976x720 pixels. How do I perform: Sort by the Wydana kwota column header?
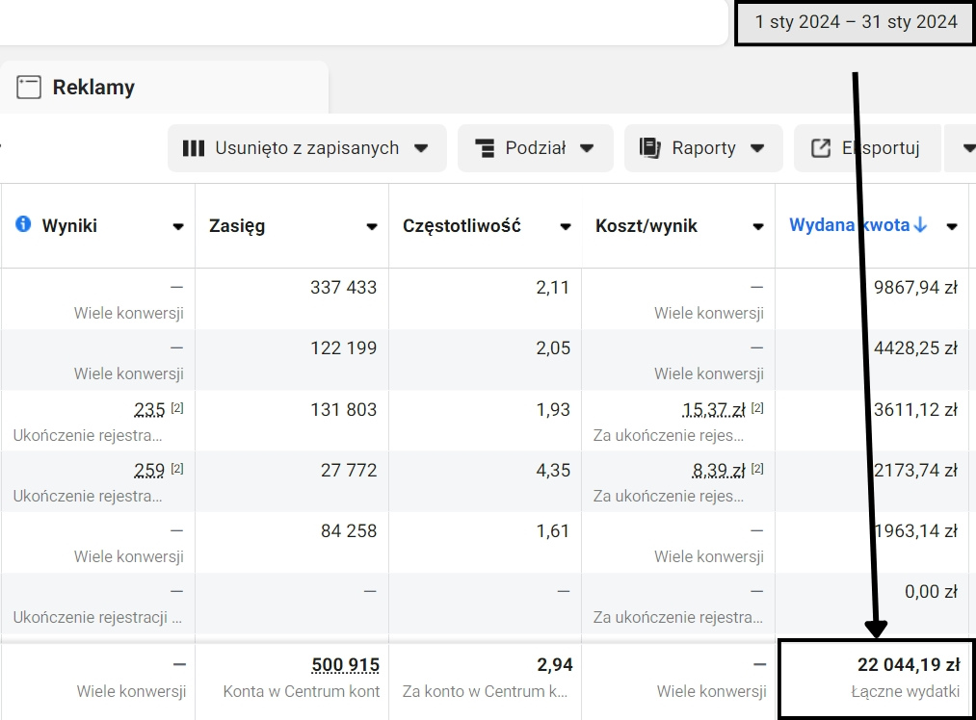tap(849, 225)
